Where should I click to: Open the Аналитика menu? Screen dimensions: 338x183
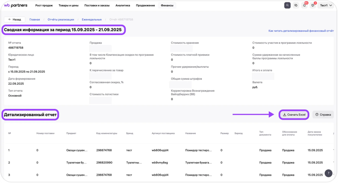(122, 6)
